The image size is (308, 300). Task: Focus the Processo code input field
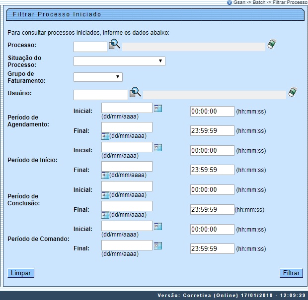(x=90, y=47)
